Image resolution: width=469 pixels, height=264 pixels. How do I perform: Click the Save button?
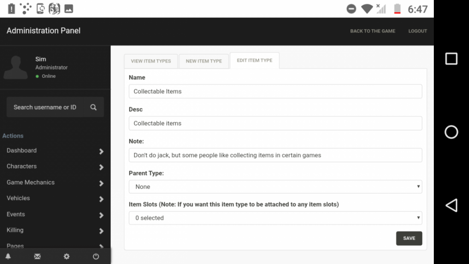coord(408,238)
